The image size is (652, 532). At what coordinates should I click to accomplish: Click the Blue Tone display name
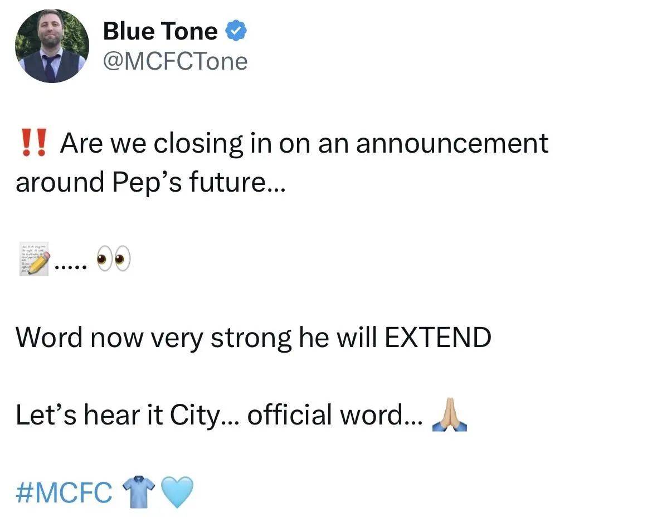[x=160, y=31]
